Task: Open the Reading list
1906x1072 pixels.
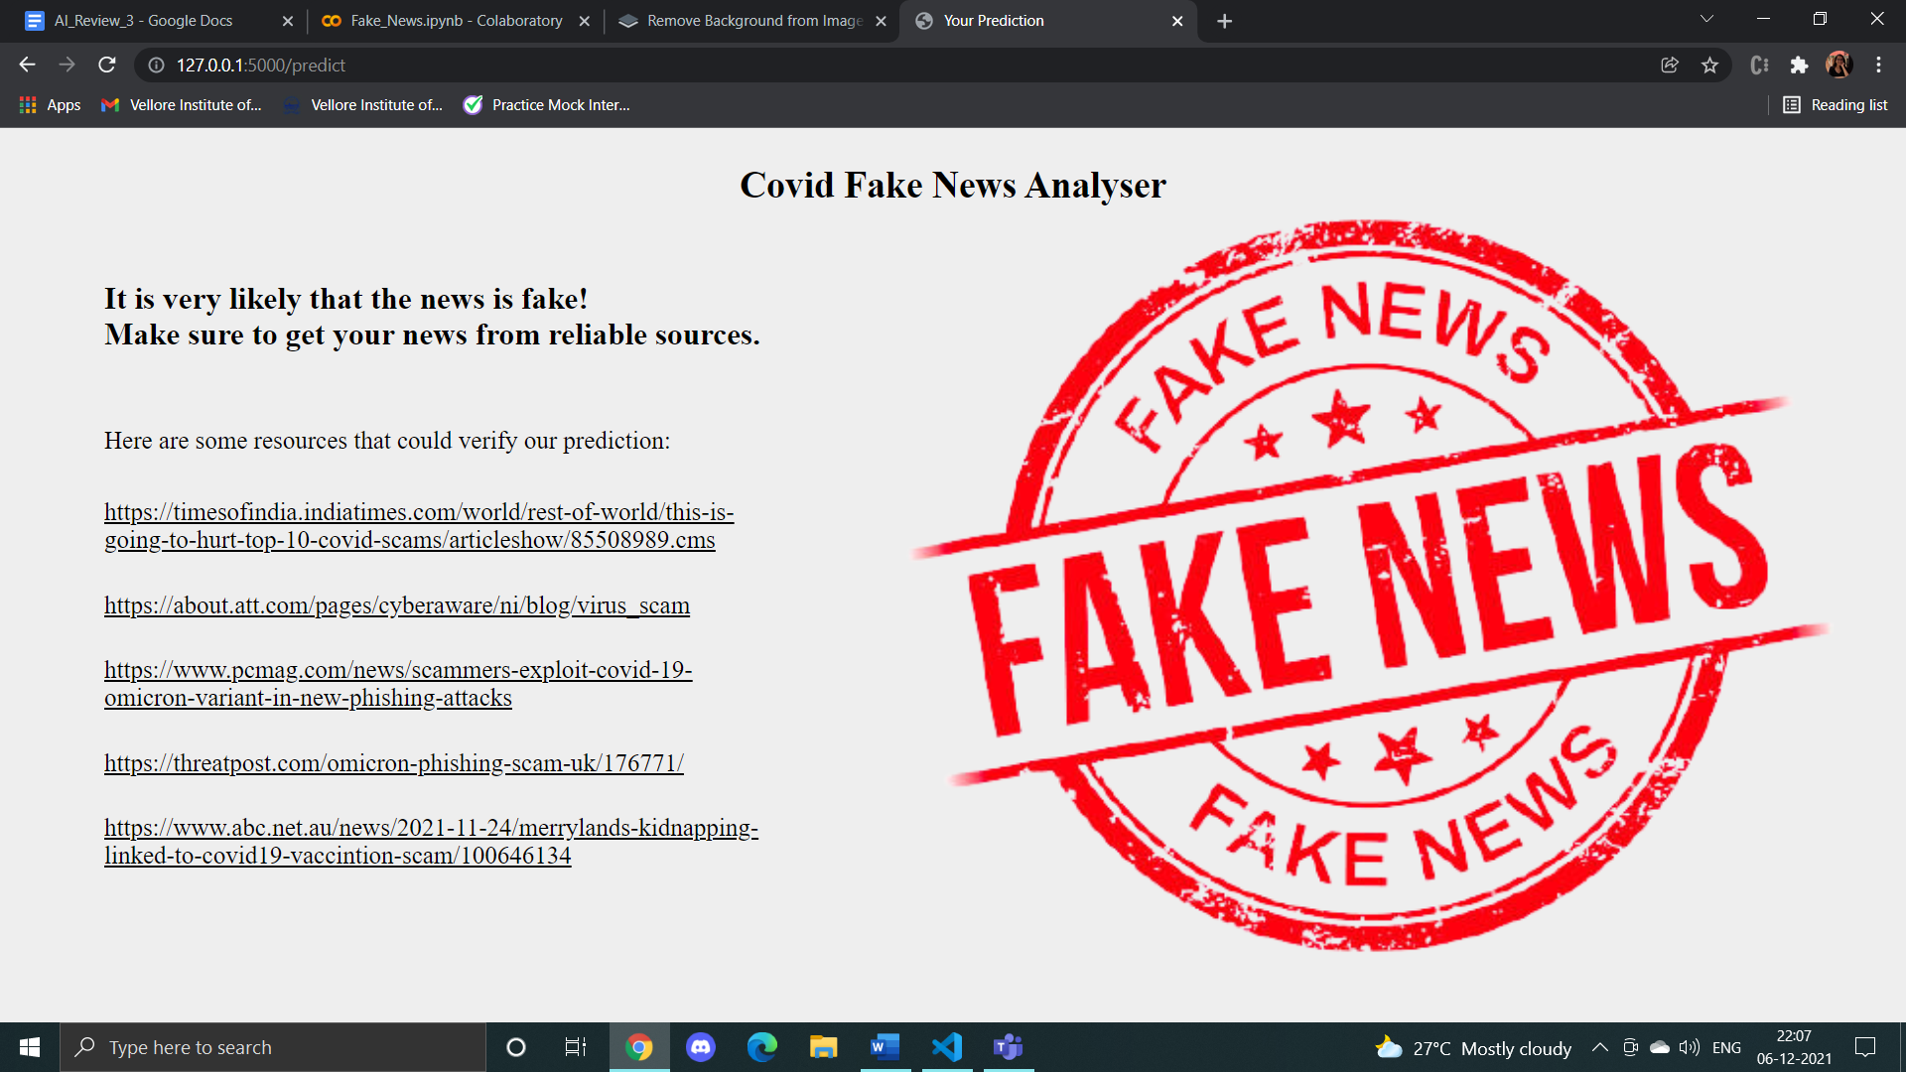Action: 1835,104
